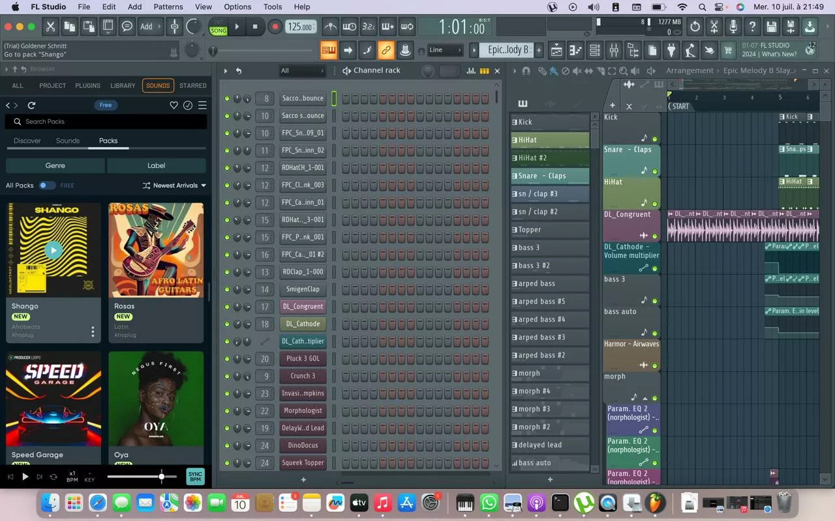Viewport: 835px width, 521px height.
Task: Click the Genre filter button
Action: tap(55, 165)
